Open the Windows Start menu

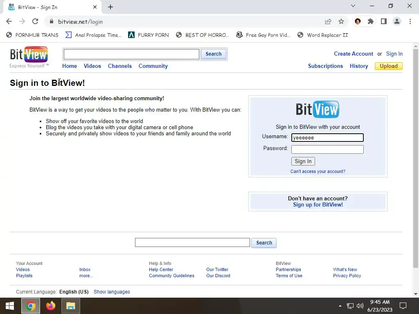pyautogui.click(x=10, y=306)
